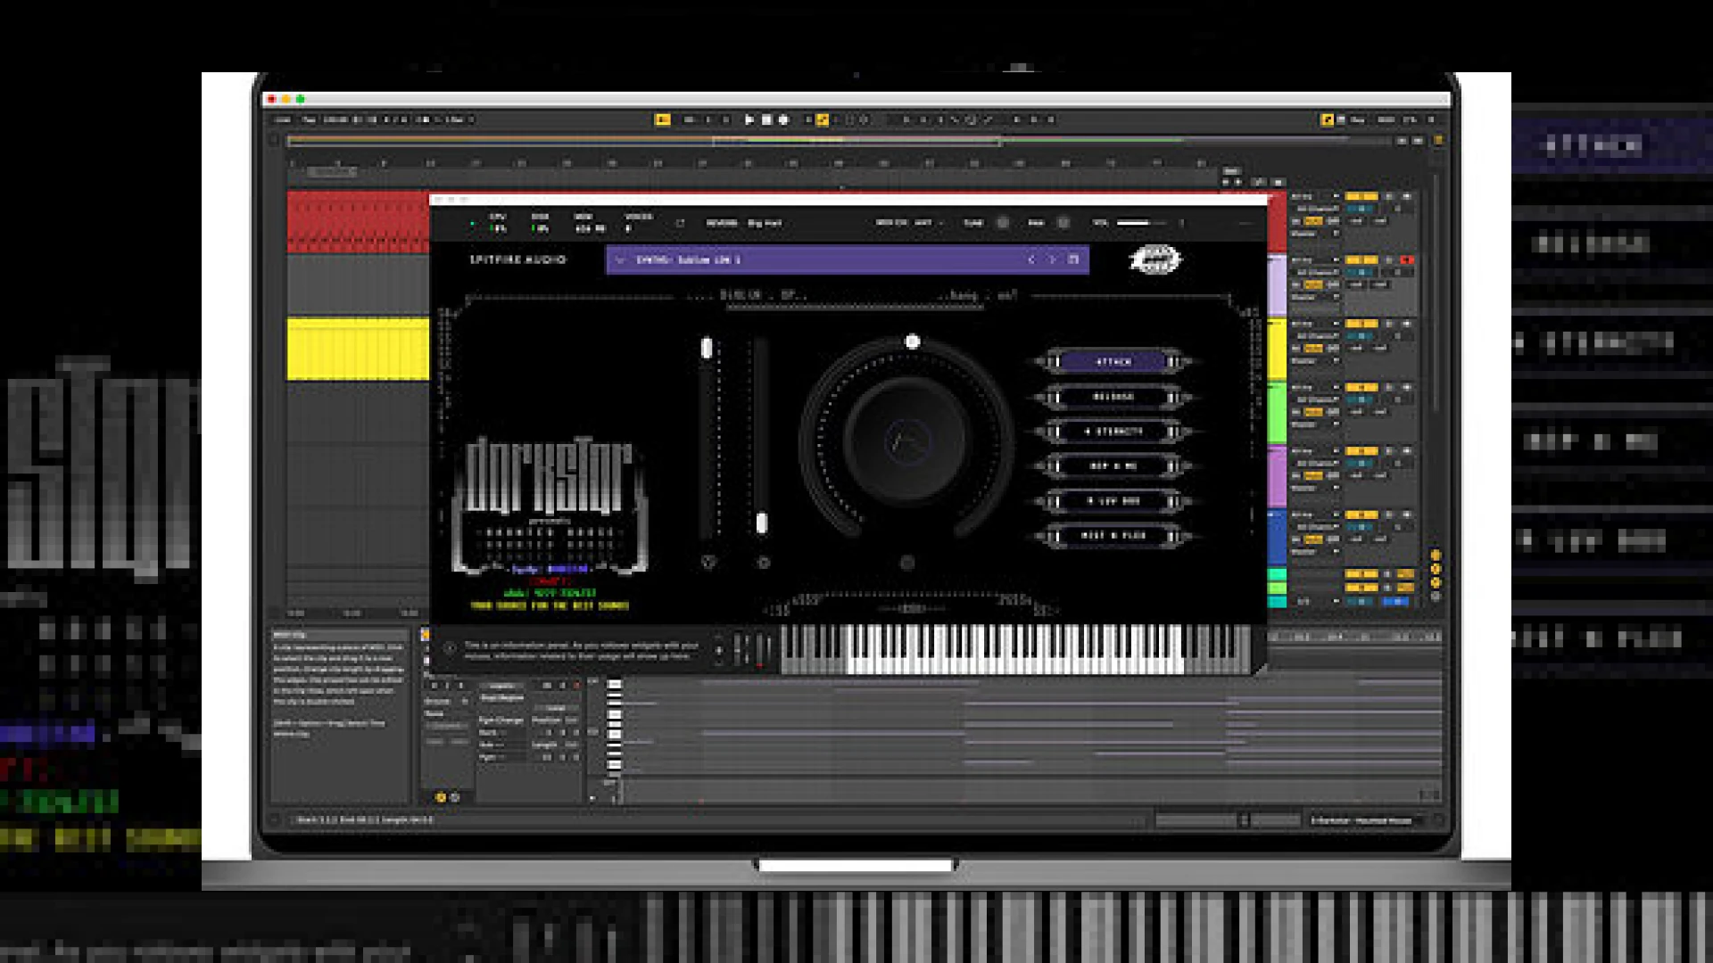Click the info icon in the plugin's bottom-left
1713x963 pixels.
click(450, 649)
